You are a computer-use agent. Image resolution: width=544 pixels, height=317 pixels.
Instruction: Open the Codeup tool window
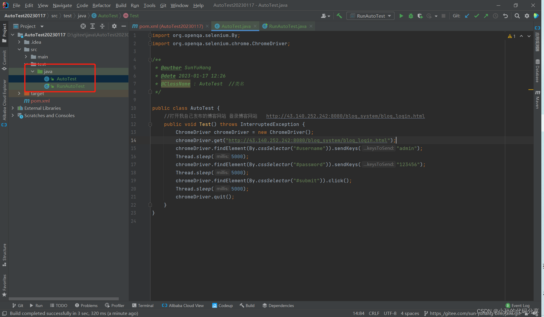(222, 306)
